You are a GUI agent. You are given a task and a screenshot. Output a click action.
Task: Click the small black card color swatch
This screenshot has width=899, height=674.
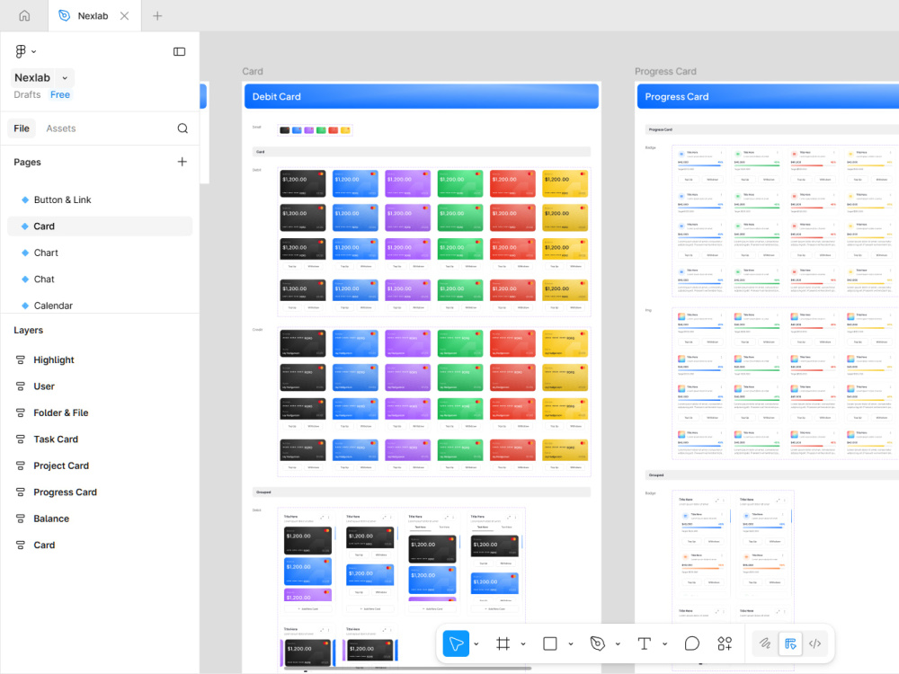coord(284,130)
